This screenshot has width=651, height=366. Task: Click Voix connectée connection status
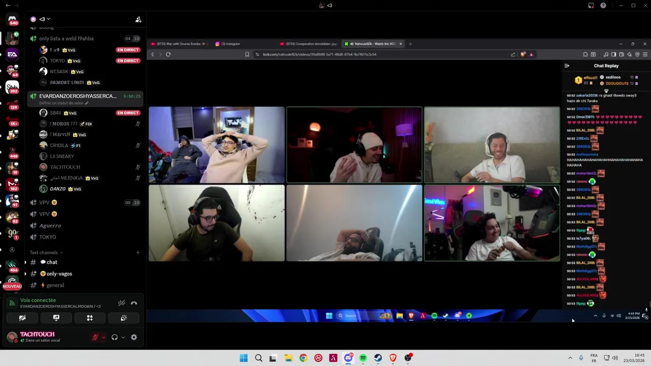(38, 300)
